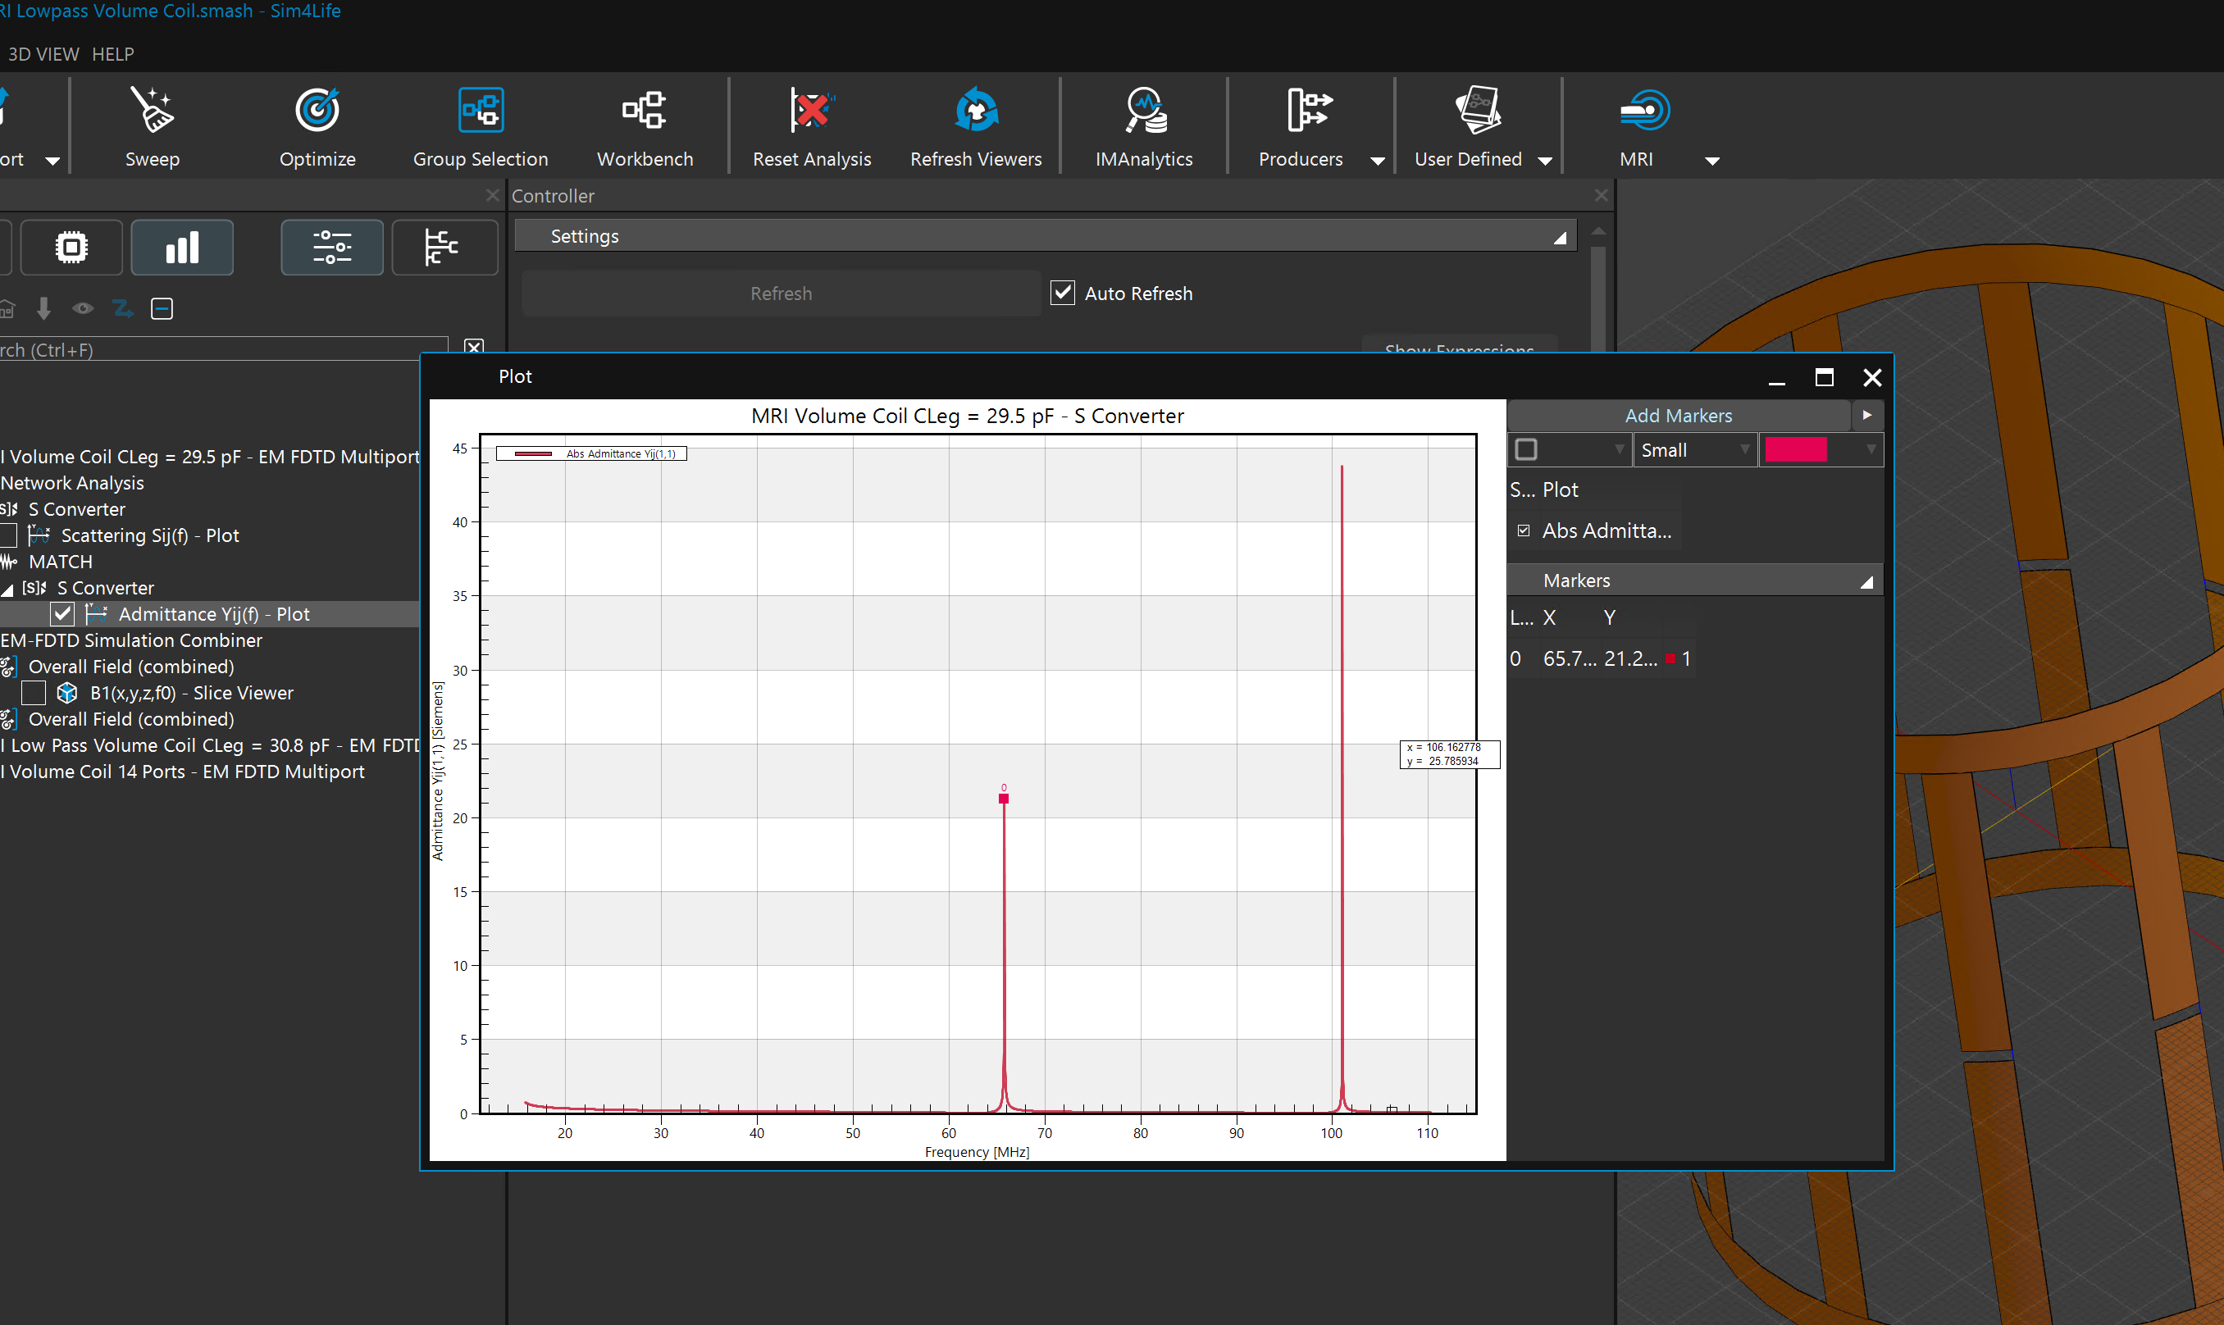
Task: Uncheck Admittance Yij(f) - Plot item
Action: 62,614
